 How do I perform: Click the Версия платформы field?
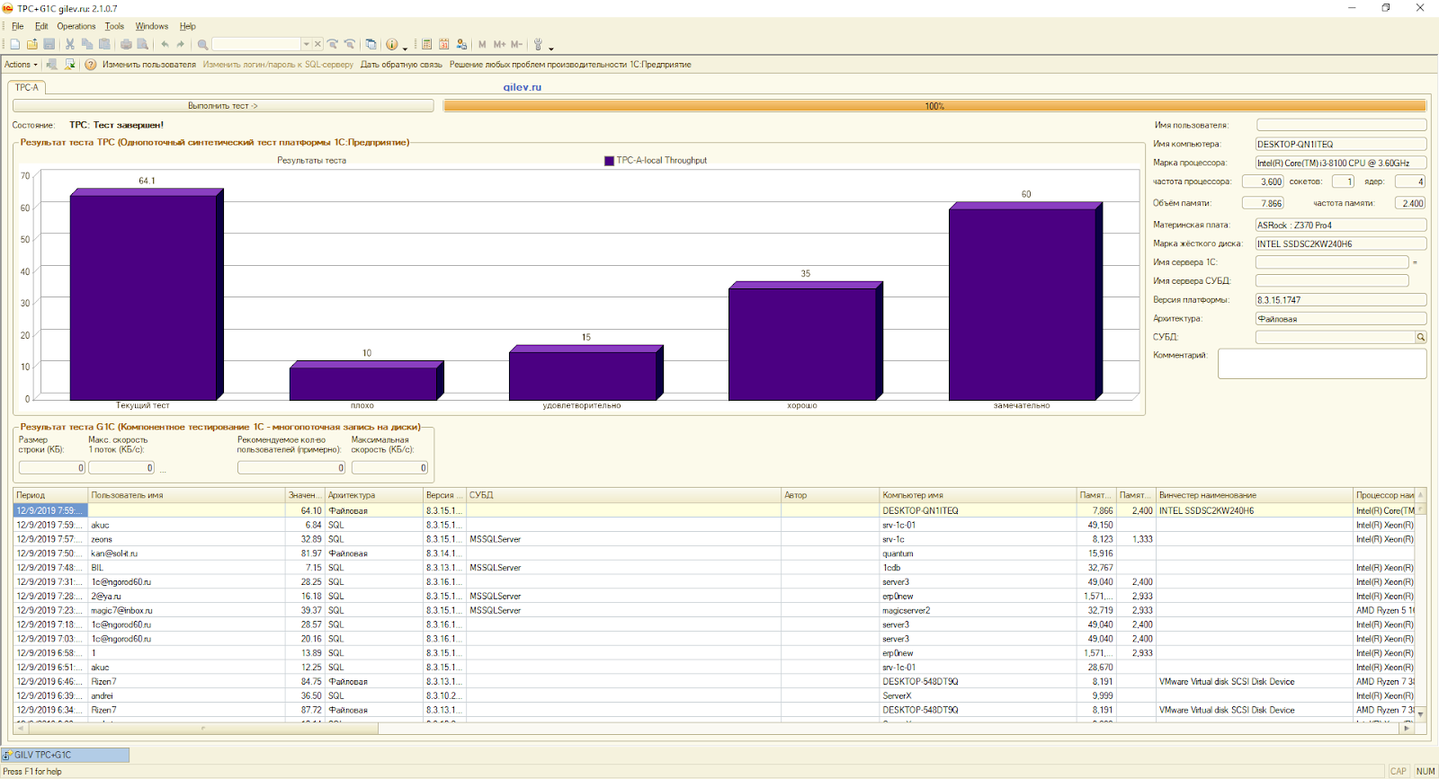click(1341, 300)
